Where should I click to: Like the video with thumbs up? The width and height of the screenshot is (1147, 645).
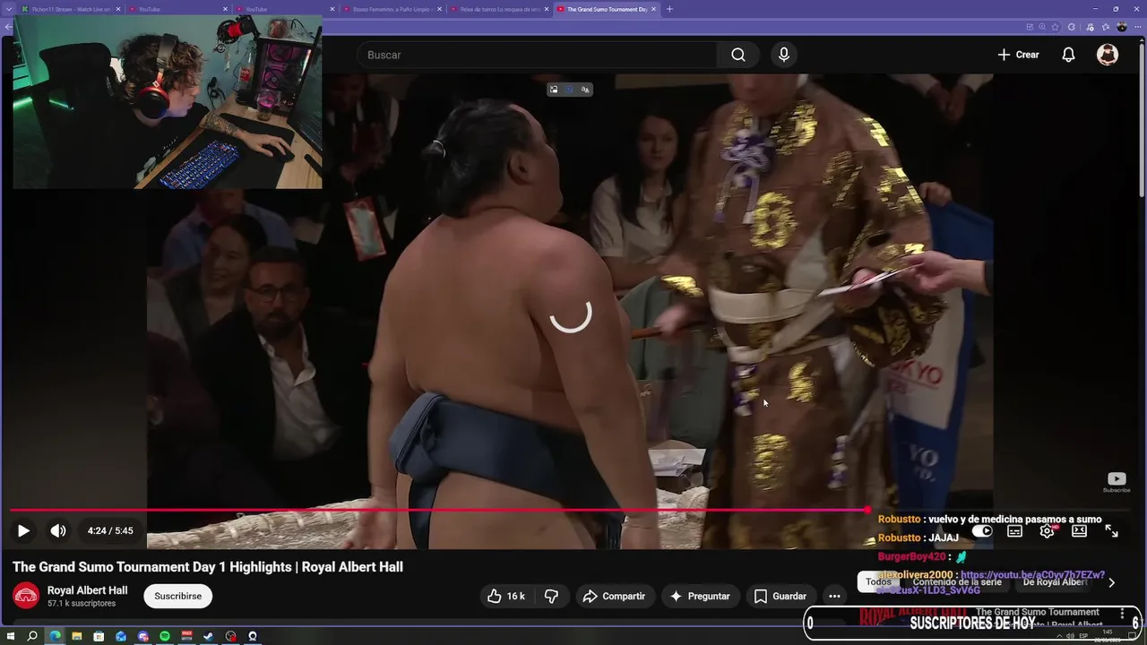pos(506,596)
